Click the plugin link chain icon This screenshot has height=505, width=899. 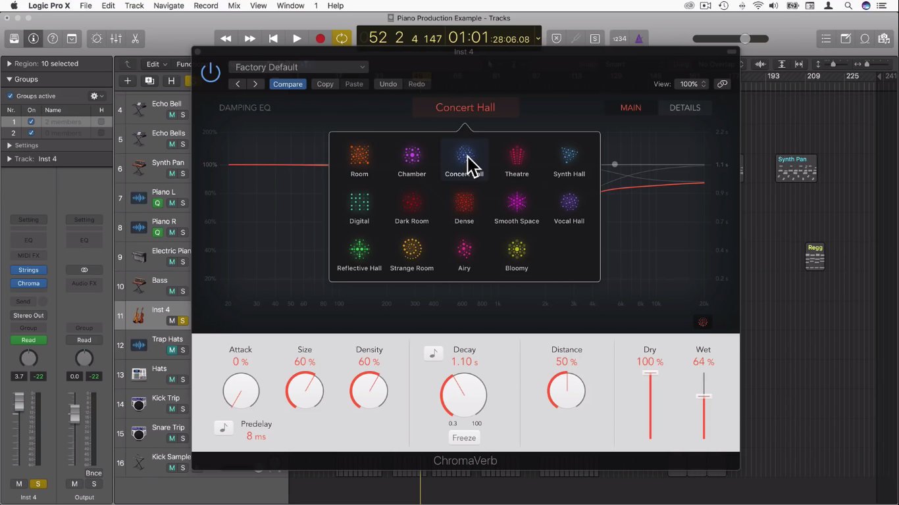[723, 84]
